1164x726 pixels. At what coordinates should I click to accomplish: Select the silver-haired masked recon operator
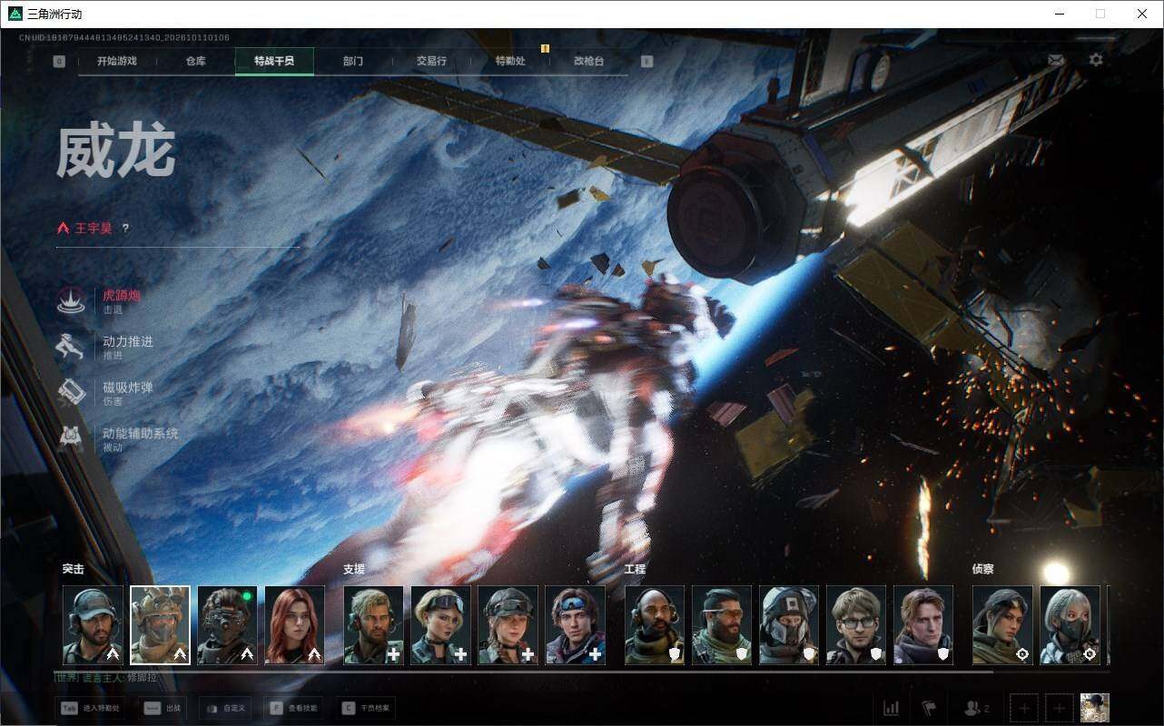point(1070,625)
